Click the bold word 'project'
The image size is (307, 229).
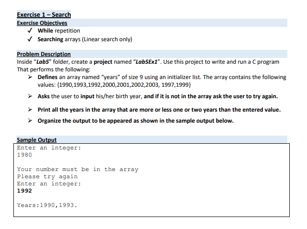pos(103,62)
